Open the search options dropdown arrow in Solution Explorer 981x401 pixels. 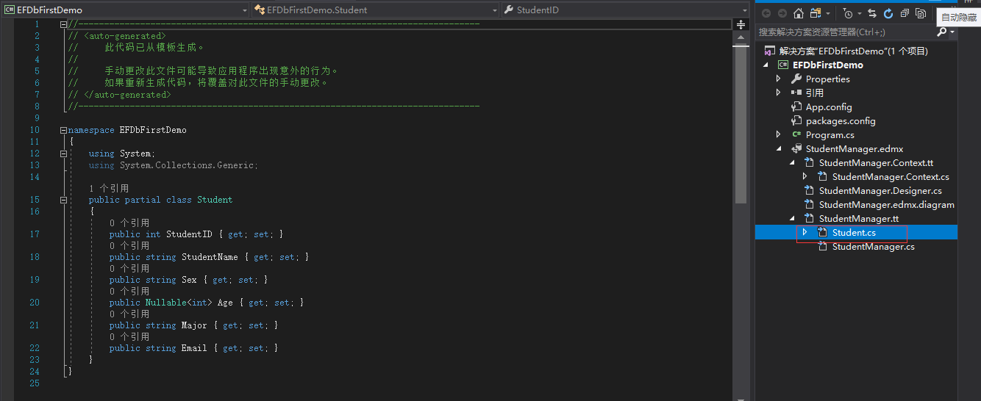952,32
